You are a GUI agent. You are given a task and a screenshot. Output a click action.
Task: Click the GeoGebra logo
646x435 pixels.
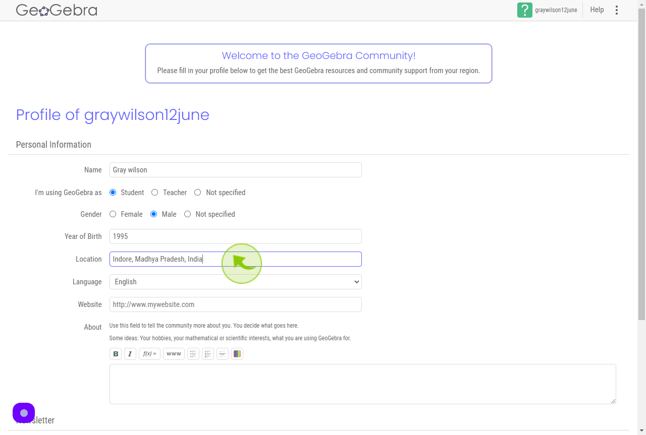[x=57, y=10]
